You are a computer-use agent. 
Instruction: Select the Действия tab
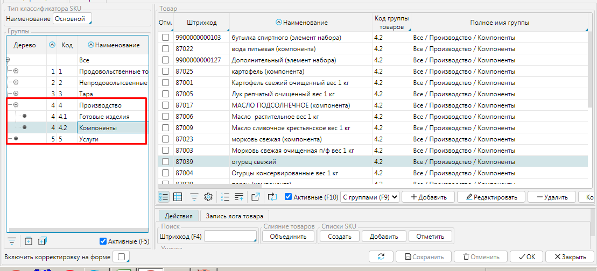pyautogui.click(x=179, y=216)
